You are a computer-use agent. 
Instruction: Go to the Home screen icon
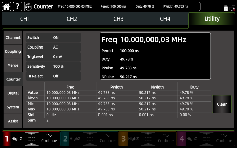click(x=6, y=6)
